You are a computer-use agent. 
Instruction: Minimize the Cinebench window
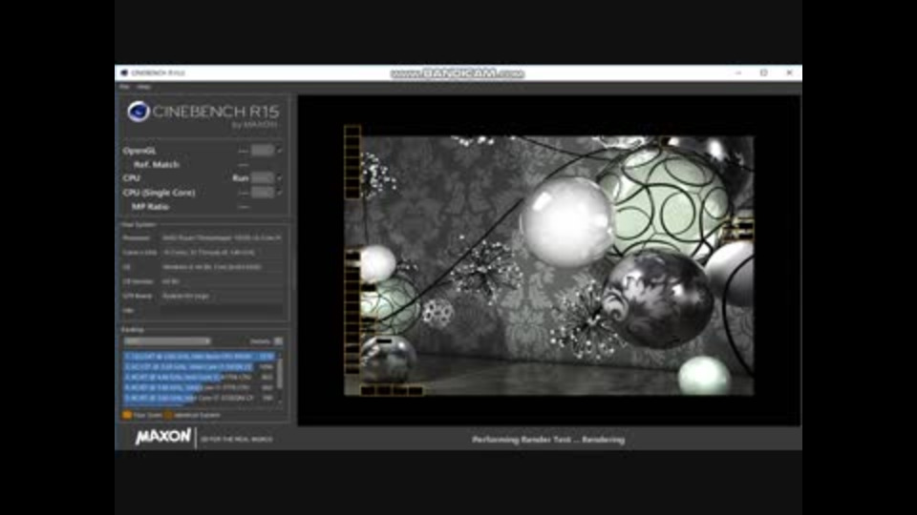[x=738, y=73]
